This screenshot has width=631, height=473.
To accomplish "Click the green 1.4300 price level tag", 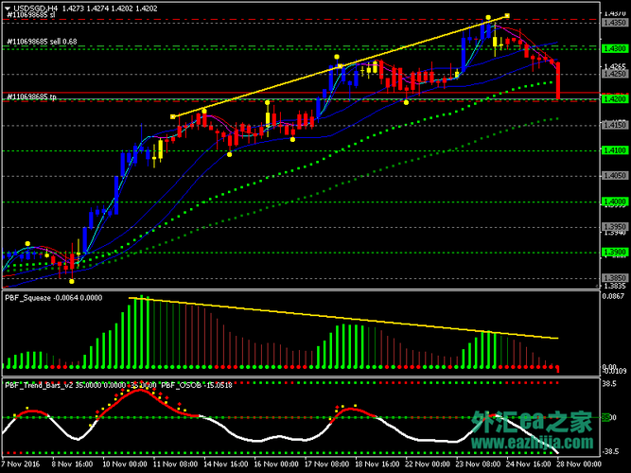I will (x=615, y=46).
